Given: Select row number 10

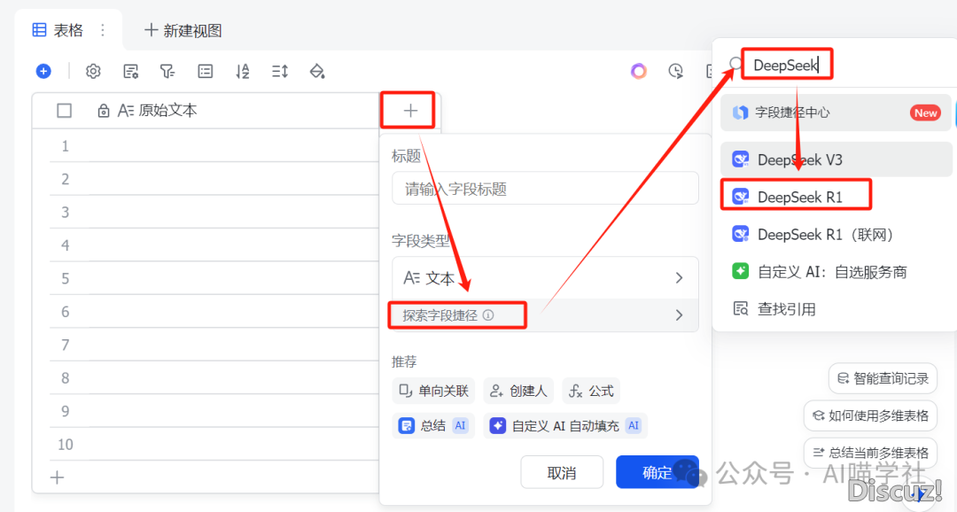Looking at the screenshot, I should [66, 445].
